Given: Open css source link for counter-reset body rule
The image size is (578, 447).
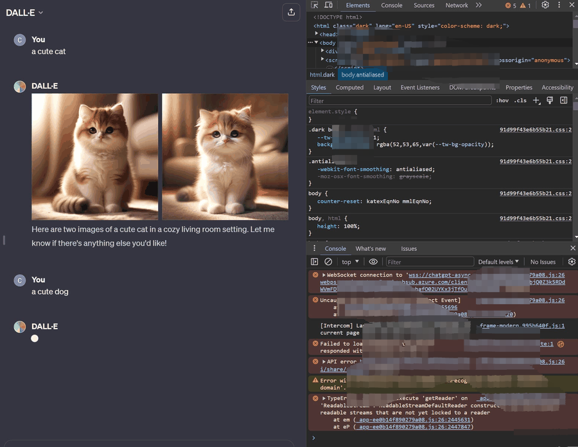Looking at the screenshot, I should 535,194.
